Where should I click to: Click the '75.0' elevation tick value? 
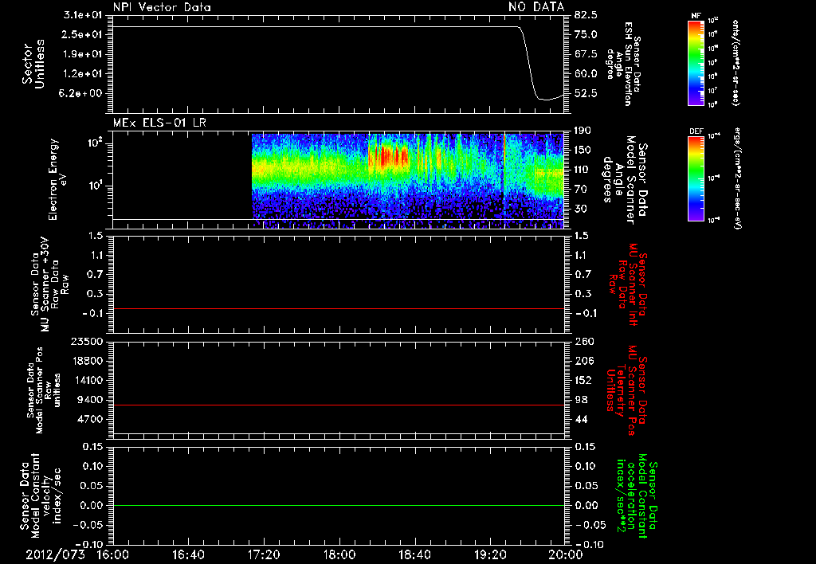(x=586, y=34)
